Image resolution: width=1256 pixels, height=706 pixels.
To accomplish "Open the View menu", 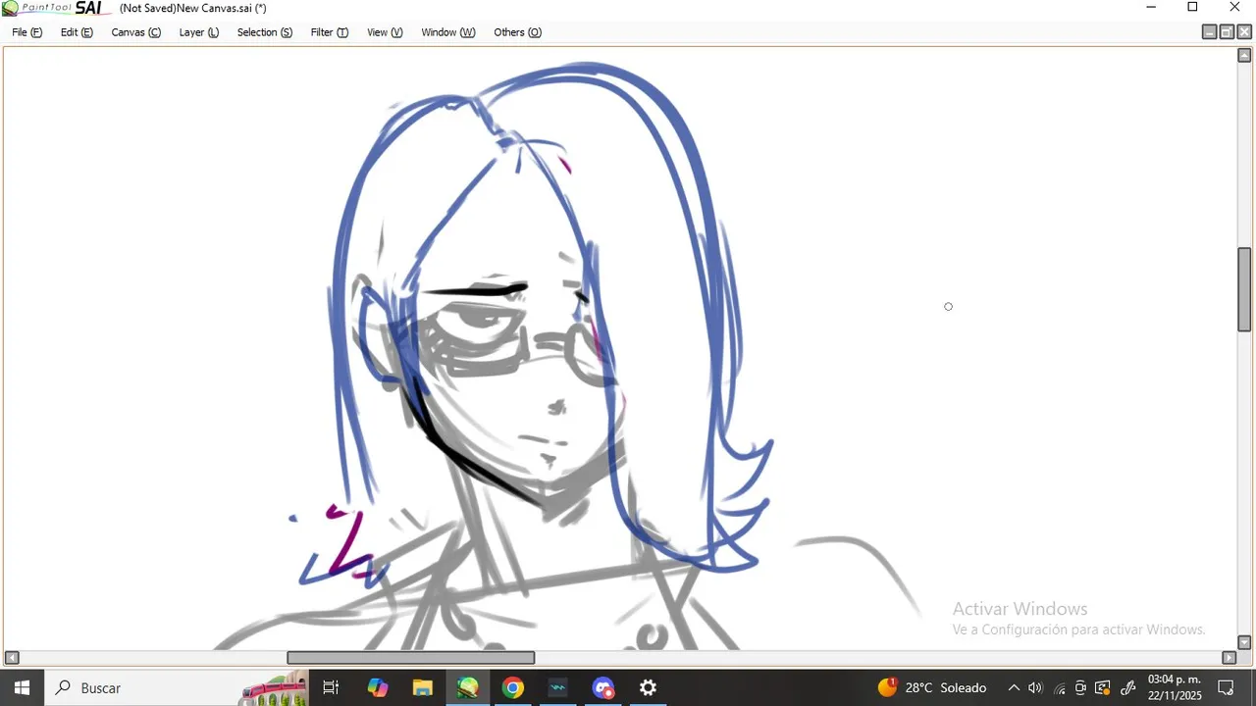I will coord(385,32).
